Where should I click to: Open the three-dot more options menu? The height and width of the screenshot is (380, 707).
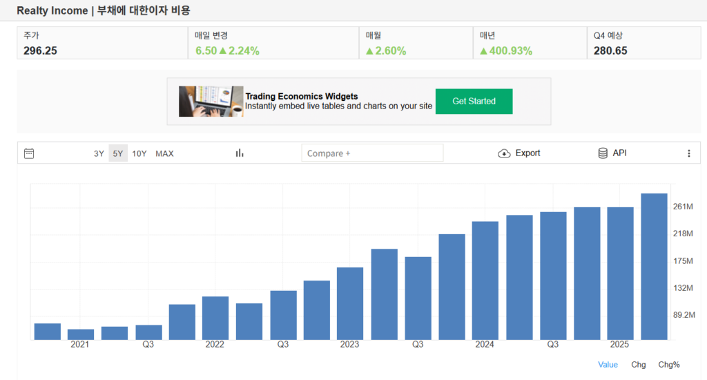pos(688,153)
